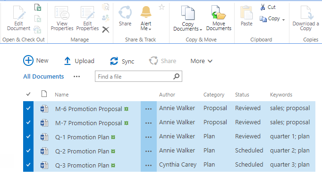Click the Sync icon in the toolbar
Screen dimensions: 322x176
click(x=114, y=61)
